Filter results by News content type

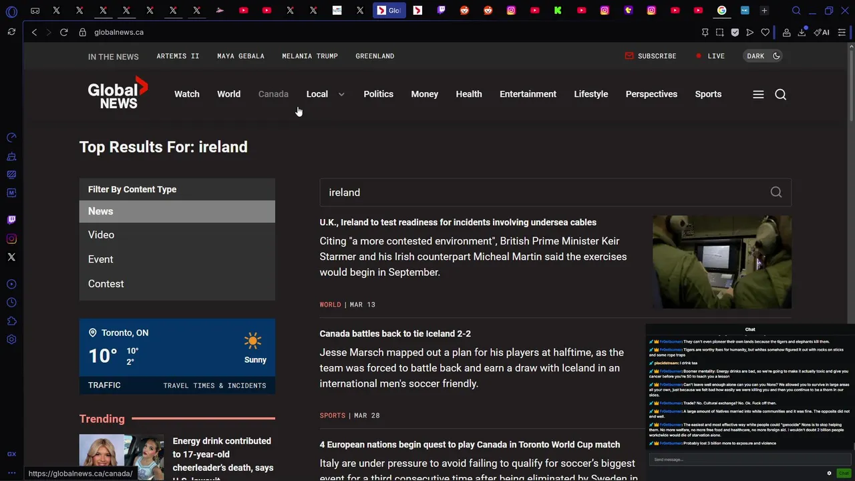pos(177,211)
